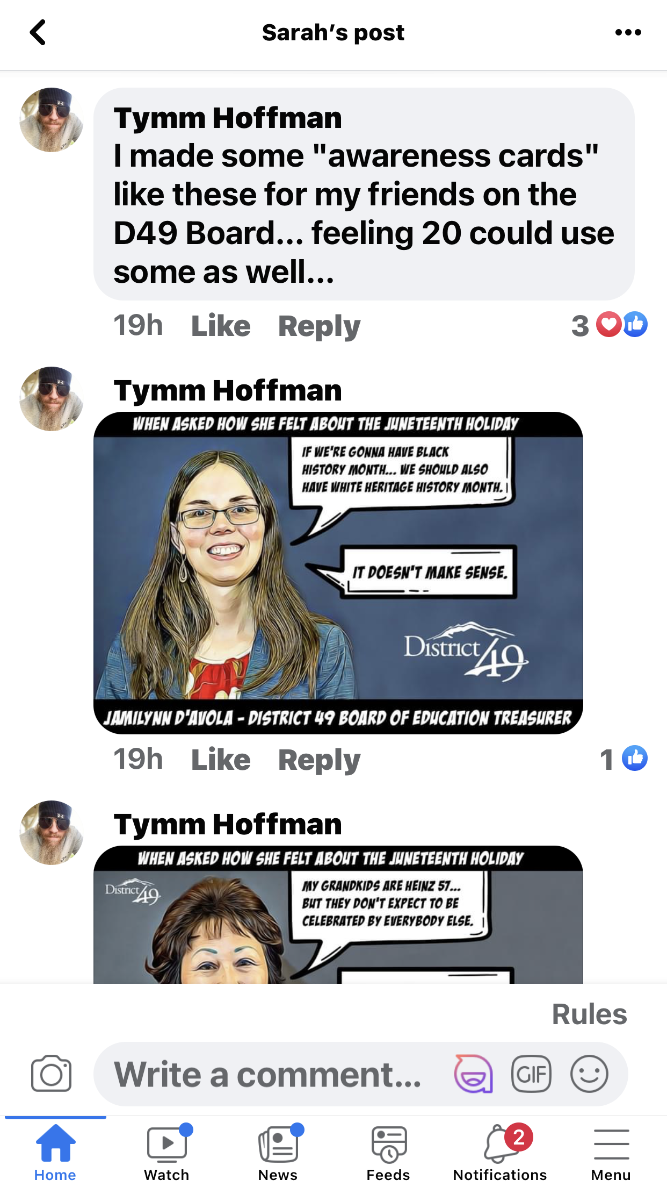Open the Jamilynn D'Avola cartoon image
This screenshot has width=667, height=1187.
point(338,573)
